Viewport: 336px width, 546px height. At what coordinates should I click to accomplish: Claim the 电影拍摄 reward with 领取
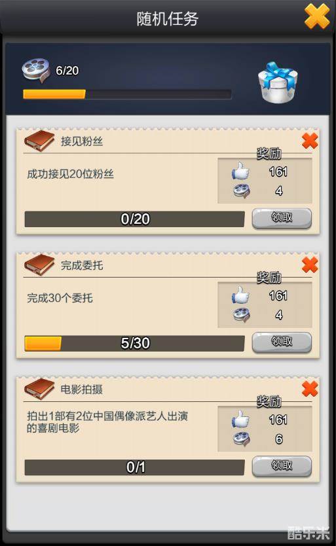pos(282,466)
